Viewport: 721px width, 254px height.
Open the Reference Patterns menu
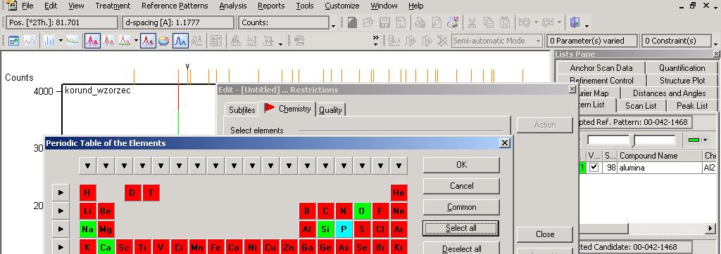coord(175,6)
